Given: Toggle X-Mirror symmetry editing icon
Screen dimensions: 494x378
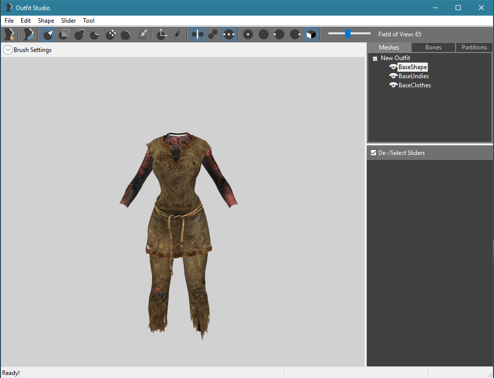Looking at the screenshot, I should pos(197,34).
